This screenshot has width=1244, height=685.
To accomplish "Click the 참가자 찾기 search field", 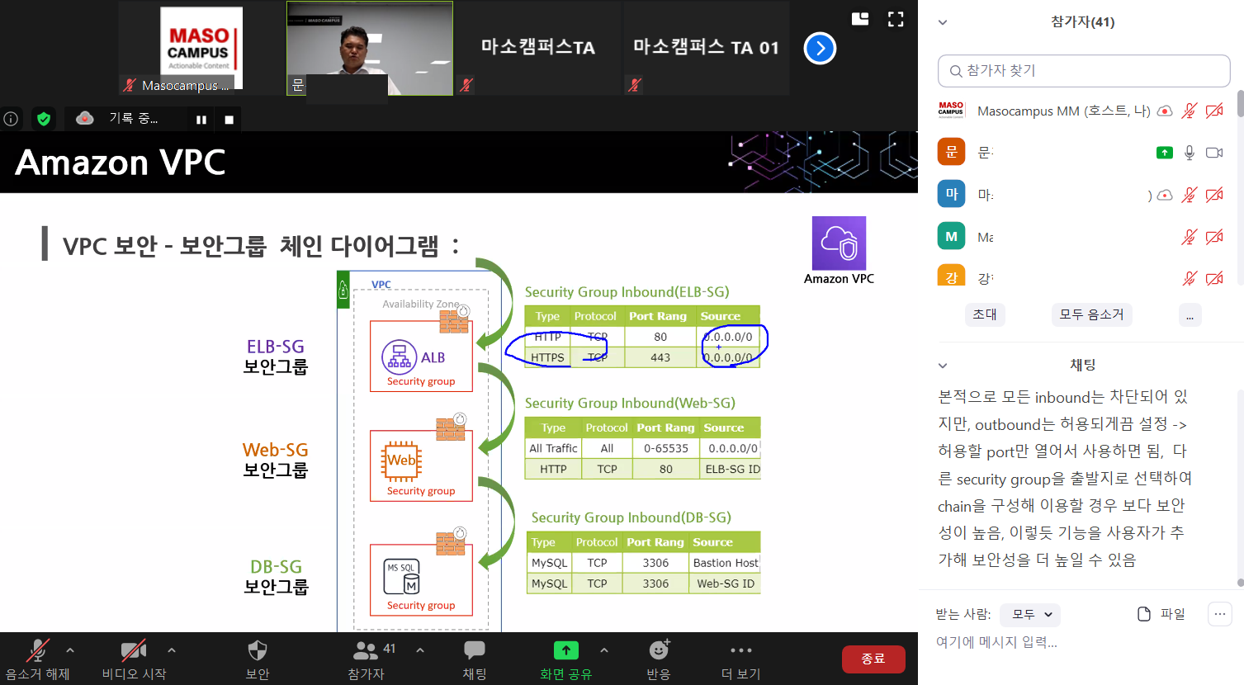I will (1084, 71).
